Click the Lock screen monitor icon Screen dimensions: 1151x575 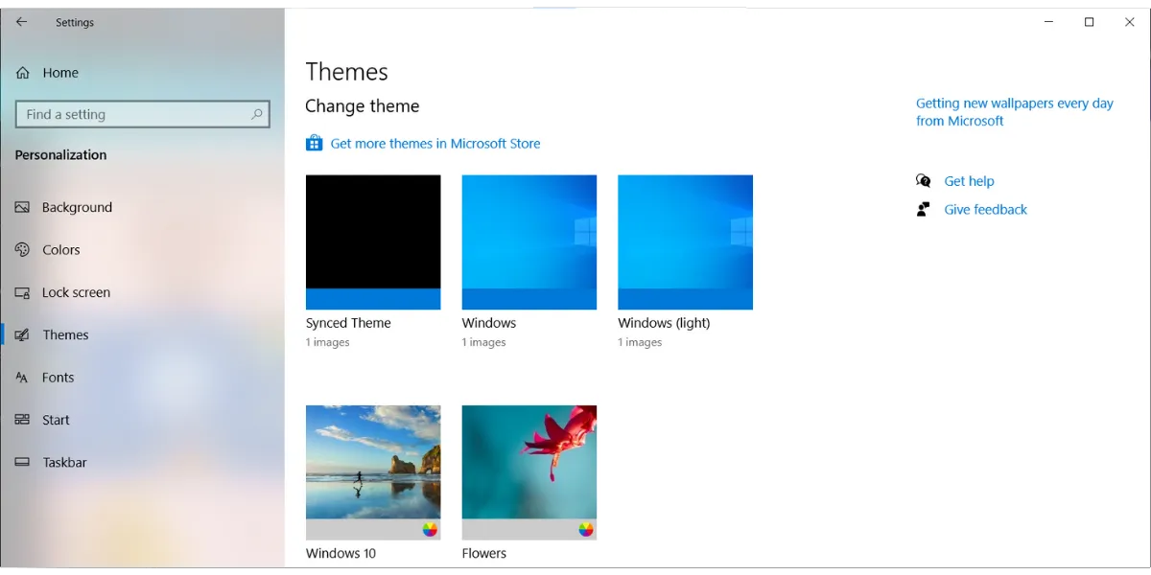(22, 292)
